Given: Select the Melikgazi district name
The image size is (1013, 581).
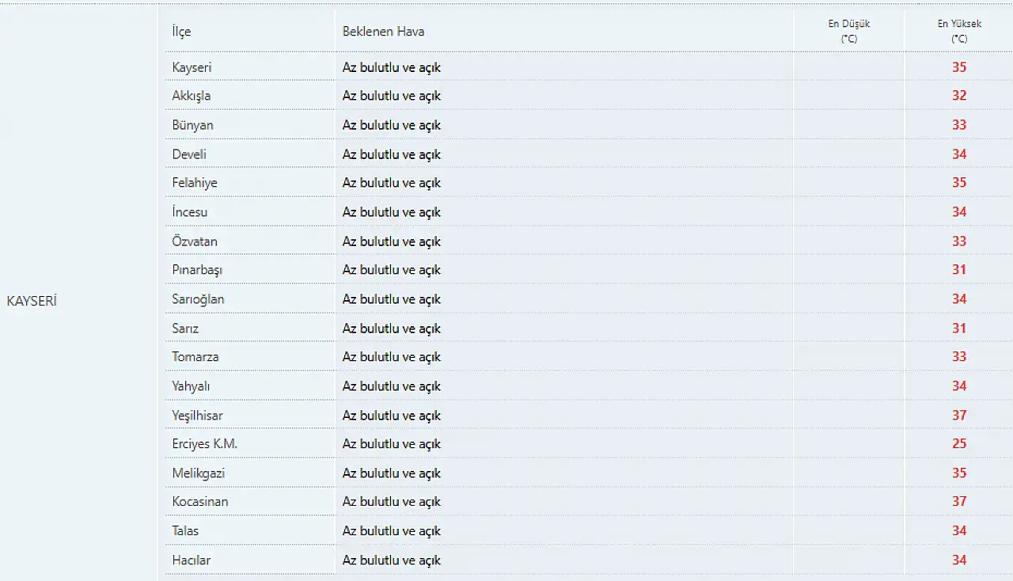Looking at the screenshot, I should [x=199, y=473].
